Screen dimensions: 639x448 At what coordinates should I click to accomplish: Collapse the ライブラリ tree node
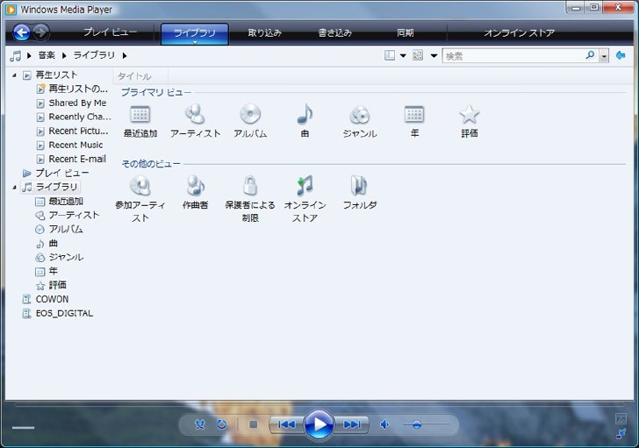14,187
